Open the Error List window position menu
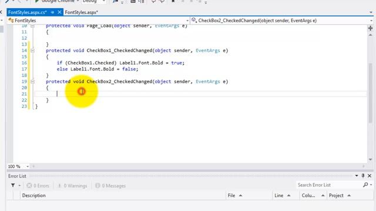 pyautogui.click(x=357, y=176)
